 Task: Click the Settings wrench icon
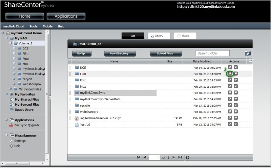[x=12, y=141]
